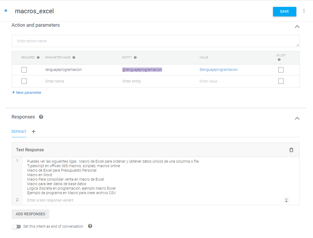
Task: Click the SAVE button
Action: 284,12
